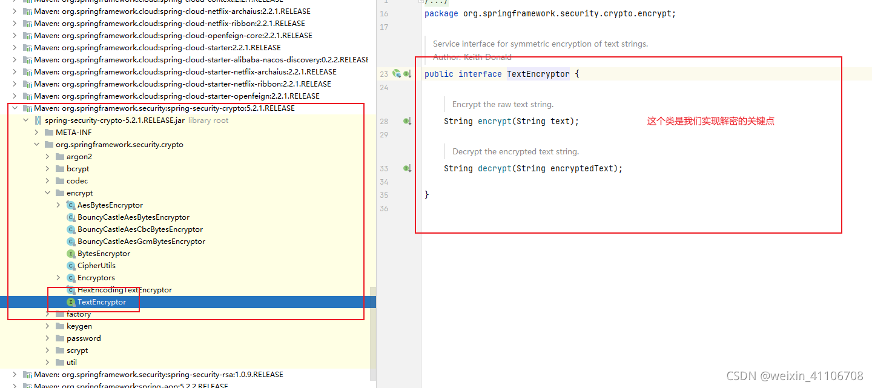Expand the spring-security-rsa:1.0.9.RELEASE library node
This screenshot has width=872, height=388.
point(15,375)
